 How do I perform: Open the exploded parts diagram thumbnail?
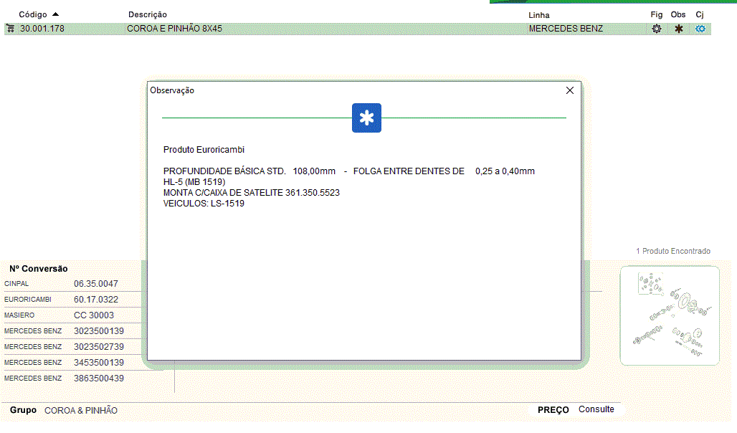click(x=669, y=315)
